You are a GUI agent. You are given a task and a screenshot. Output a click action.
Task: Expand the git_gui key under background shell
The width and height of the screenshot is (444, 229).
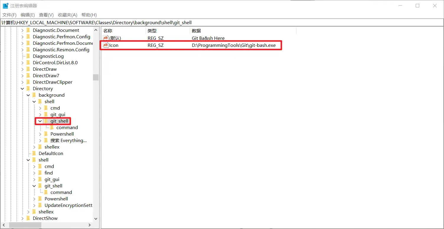coord(40,114)
